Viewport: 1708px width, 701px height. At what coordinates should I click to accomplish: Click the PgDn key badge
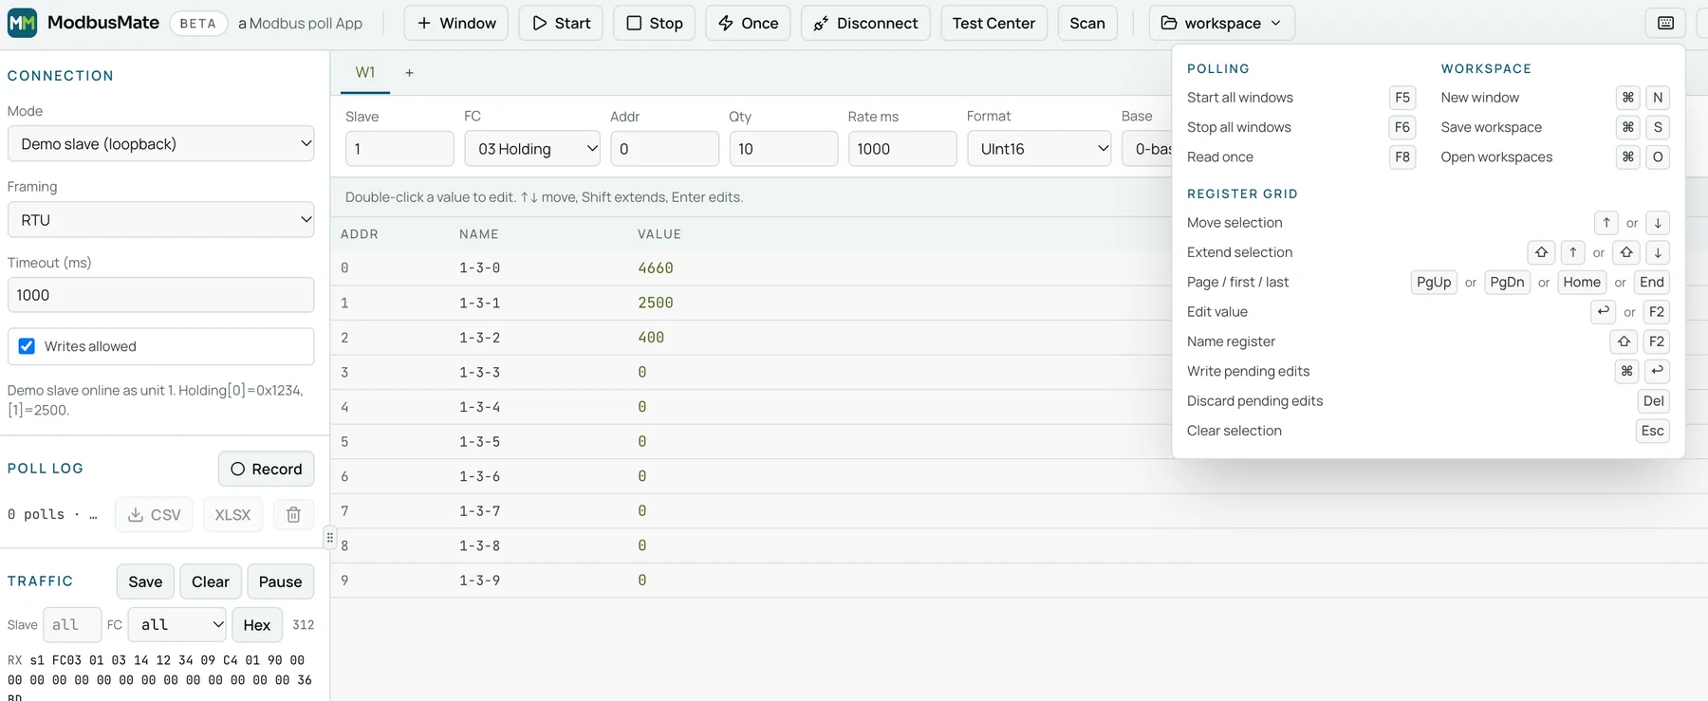(1507, 282)
